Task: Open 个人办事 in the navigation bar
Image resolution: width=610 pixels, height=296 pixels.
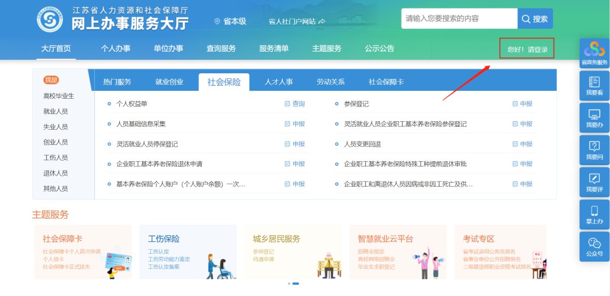Action: click(115, 48)
